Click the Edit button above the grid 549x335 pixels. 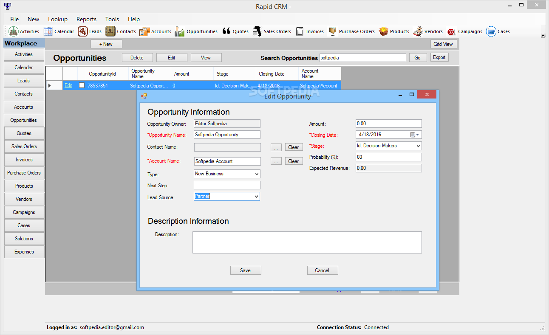point(172,58)
